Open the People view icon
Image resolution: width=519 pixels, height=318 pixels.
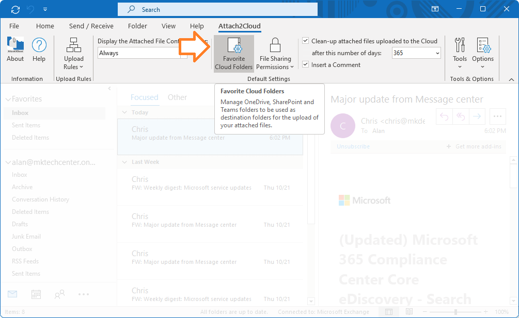click(x=59, y=294)
